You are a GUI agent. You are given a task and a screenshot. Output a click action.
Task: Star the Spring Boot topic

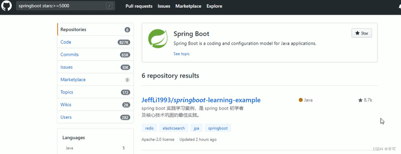[x=362, y=33]
